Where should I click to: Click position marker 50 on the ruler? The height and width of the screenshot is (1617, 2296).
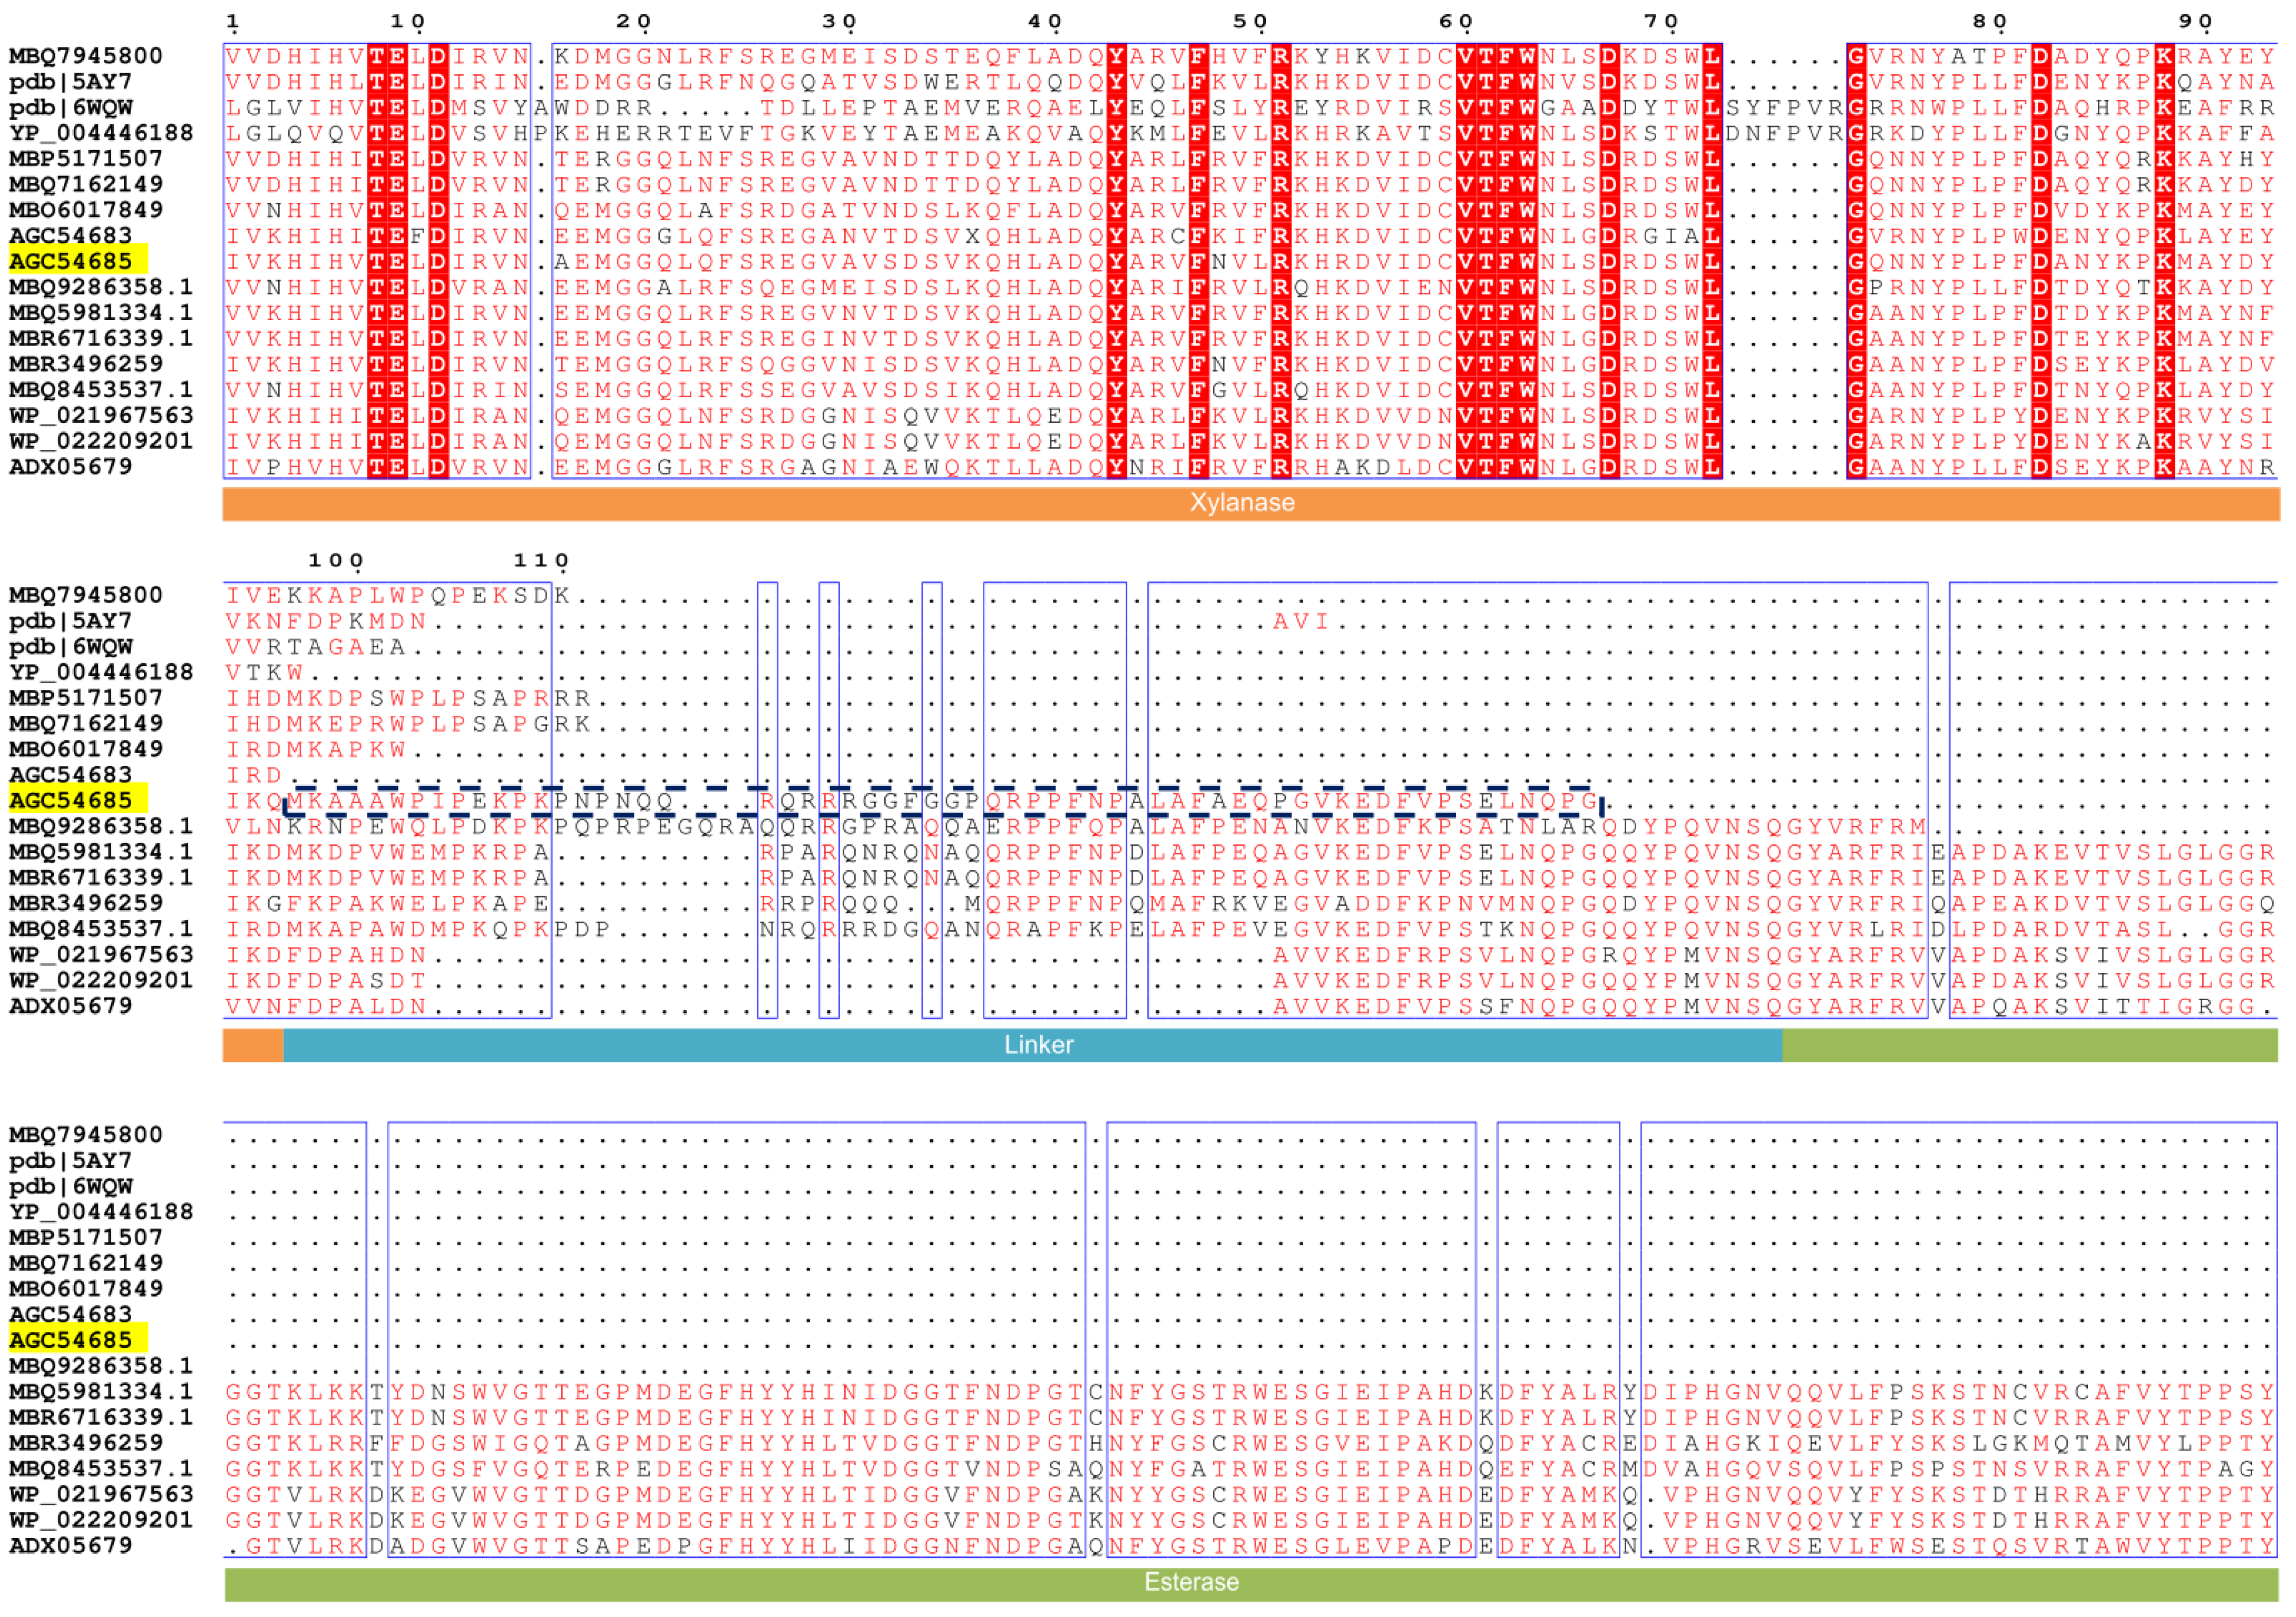pyautogui.click(x=1250, y=22)
